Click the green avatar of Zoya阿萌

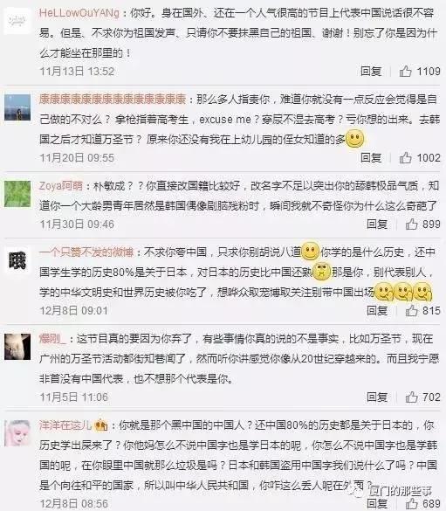coord(17,194)
